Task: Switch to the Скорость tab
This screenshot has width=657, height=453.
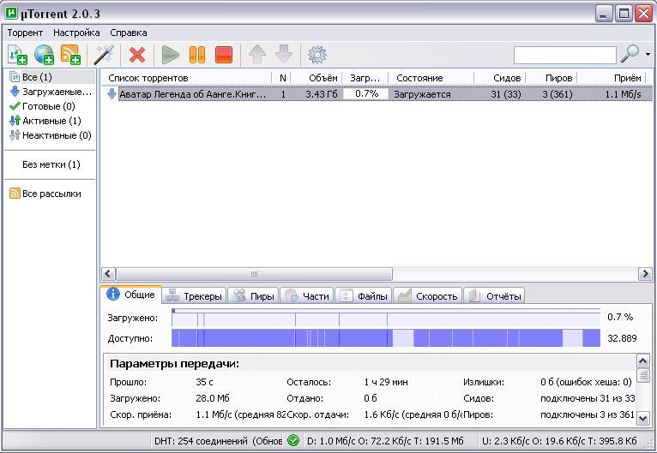Action: tap(428, 296)
